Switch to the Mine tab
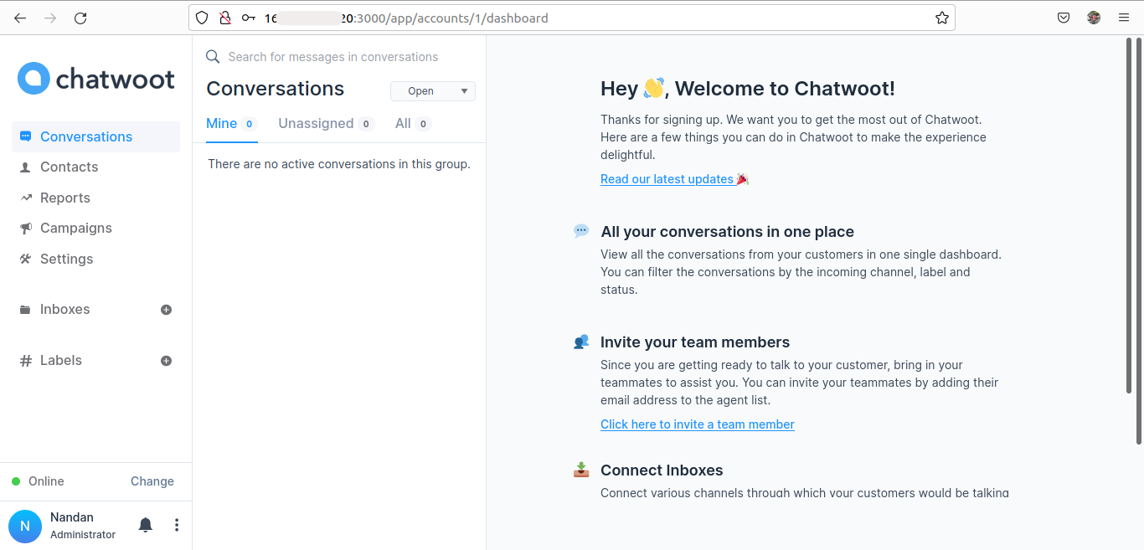Viewport: 1144px width, 550px height. point(231,124)
